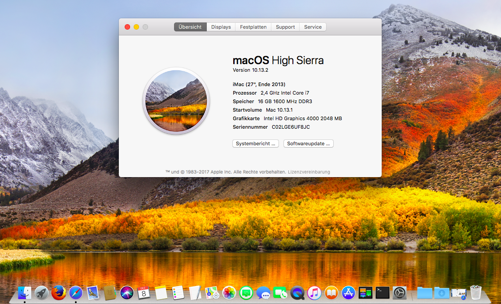Open Launchpad rocket icon
This screenshot has width=501, height=304.
point(42,293)
